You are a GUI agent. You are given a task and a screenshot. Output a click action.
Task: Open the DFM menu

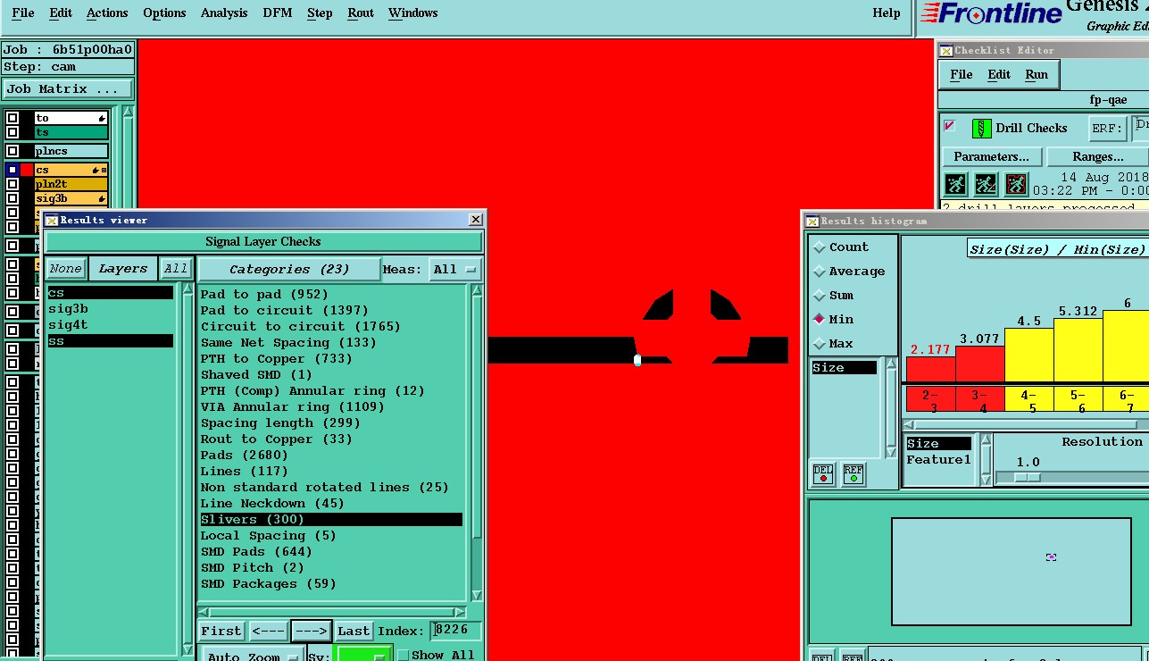point(278,13)
